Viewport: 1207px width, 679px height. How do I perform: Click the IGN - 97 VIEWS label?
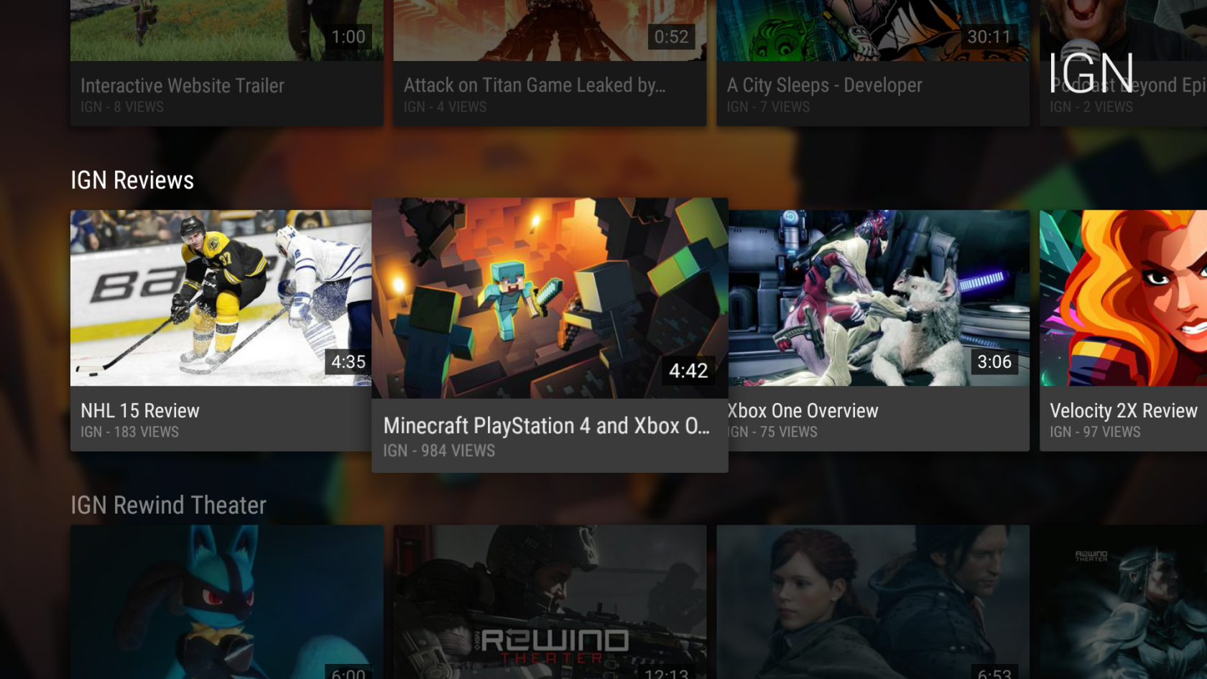point(1095,432)
